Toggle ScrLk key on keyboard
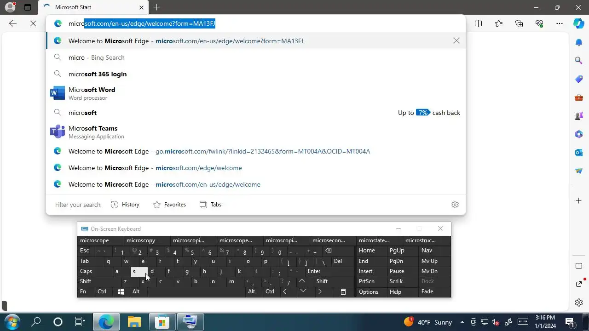 pos(402,281)
